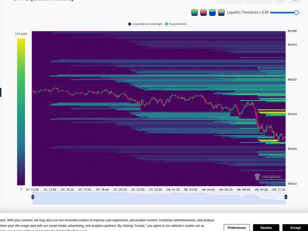Click the right handle of time range selector
This screenshot has width=308, height=231.
pos(286,197)
